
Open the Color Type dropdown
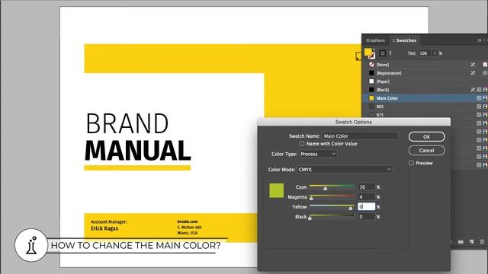tap(318, 154)
